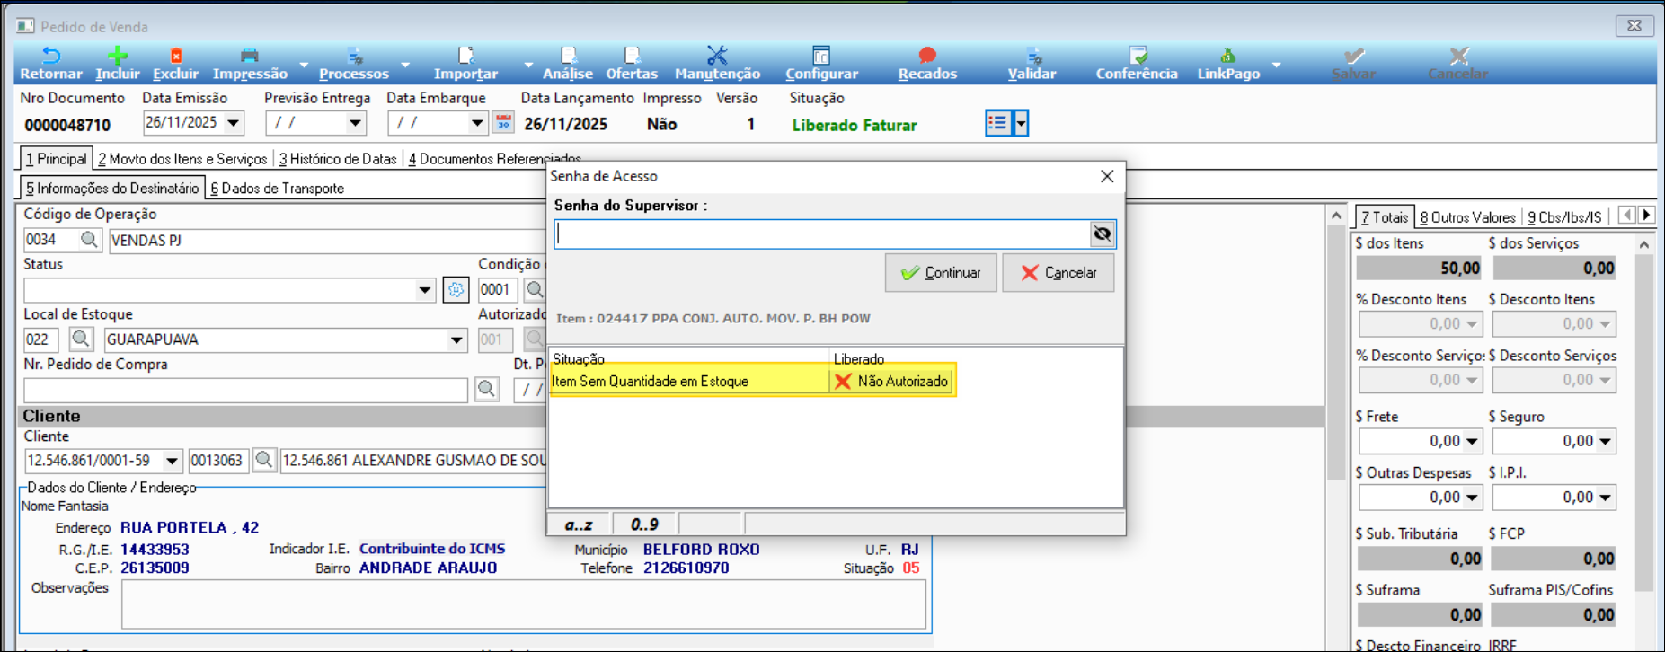Viewport: 1665px width, 652px height.
Task: Open the Configurar toolbar icon
Action: pyautogui.click(x=820, y=57)
